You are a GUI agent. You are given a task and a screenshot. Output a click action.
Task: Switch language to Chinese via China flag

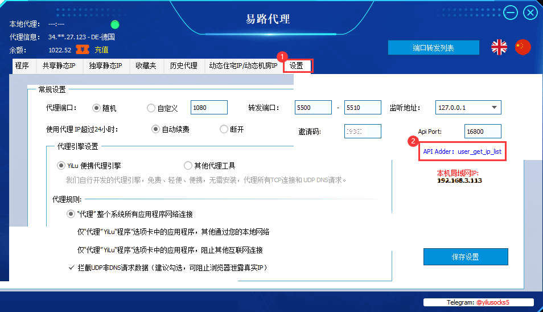(523, 47)
